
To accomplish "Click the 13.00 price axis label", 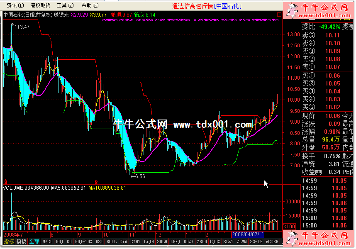I will (x=293, y=34).
